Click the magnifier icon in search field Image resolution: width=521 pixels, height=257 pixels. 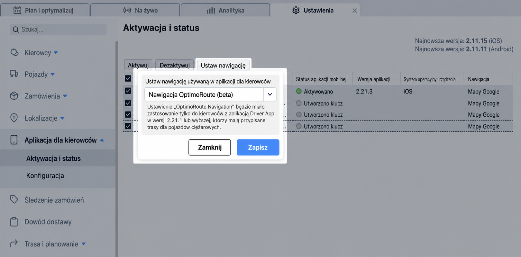pyautogui.click(x=16, y=30)
